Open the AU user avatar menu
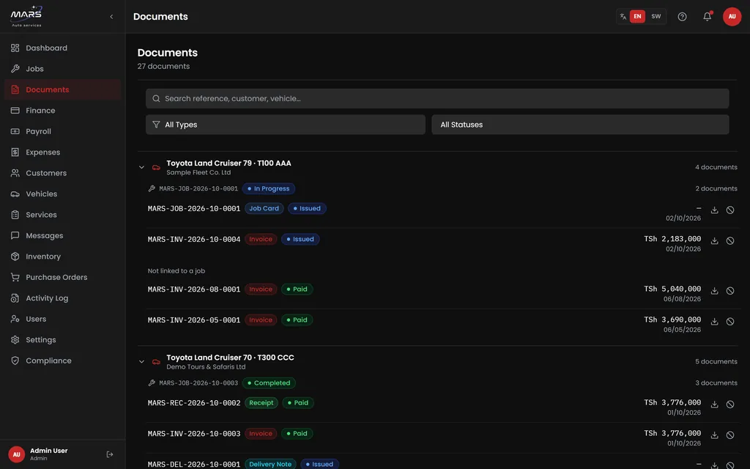 732,17
